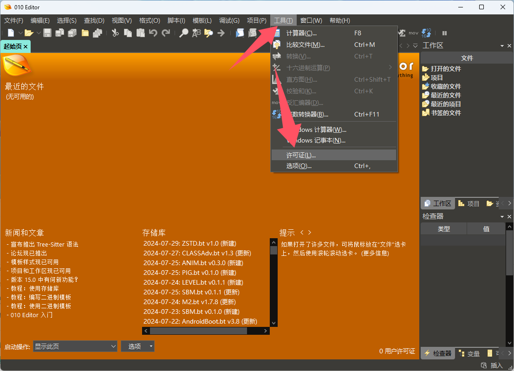Show the previous tip arrow
The width and height of the screenshot is (514, 371).
(x=302, y=232)
